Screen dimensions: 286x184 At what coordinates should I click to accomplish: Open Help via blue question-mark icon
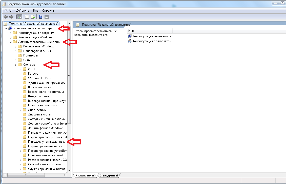click(x=41, y=17)
